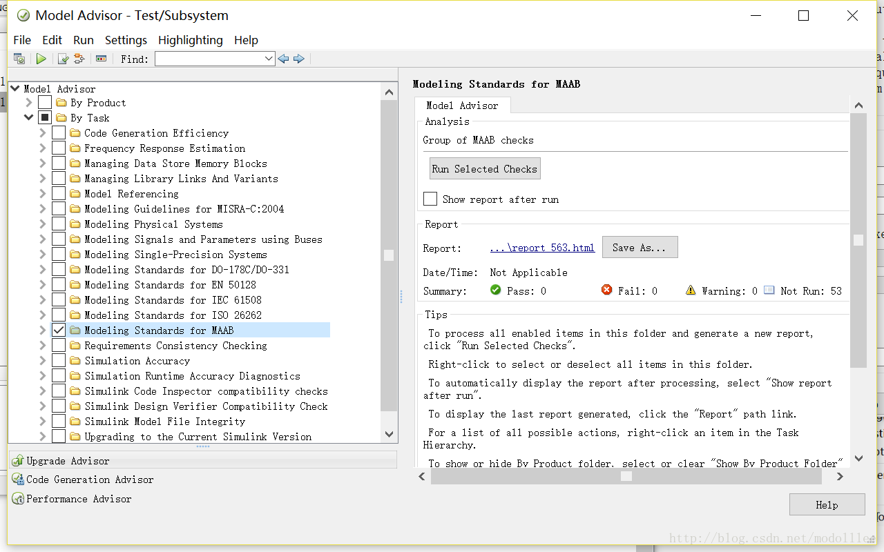Expand Modeling Standards for DO-178C/DO-331 node

(x=43, y=270)
